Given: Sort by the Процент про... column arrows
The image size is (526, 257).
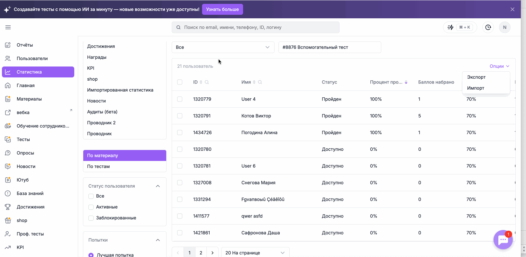Looking at the screenshot, I should [x=406, y=82].
